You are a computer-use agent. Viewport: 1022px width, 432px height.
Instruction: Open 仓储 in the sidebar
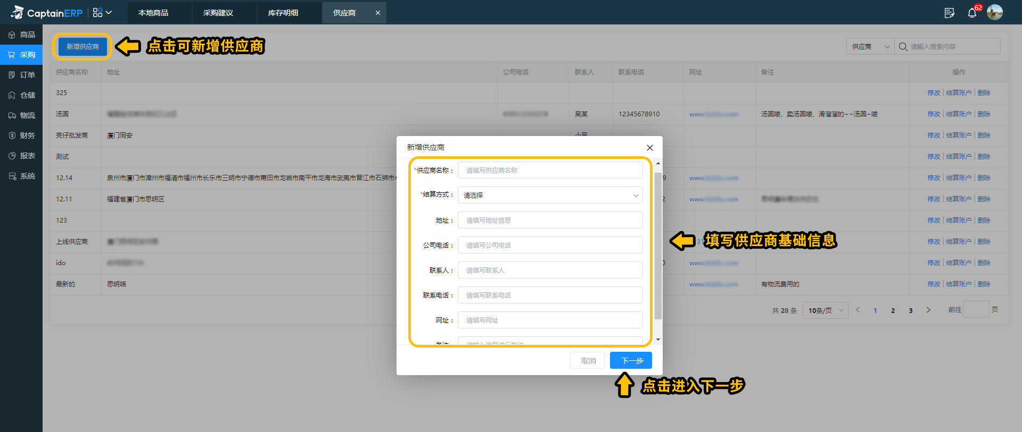coord(21,95)
